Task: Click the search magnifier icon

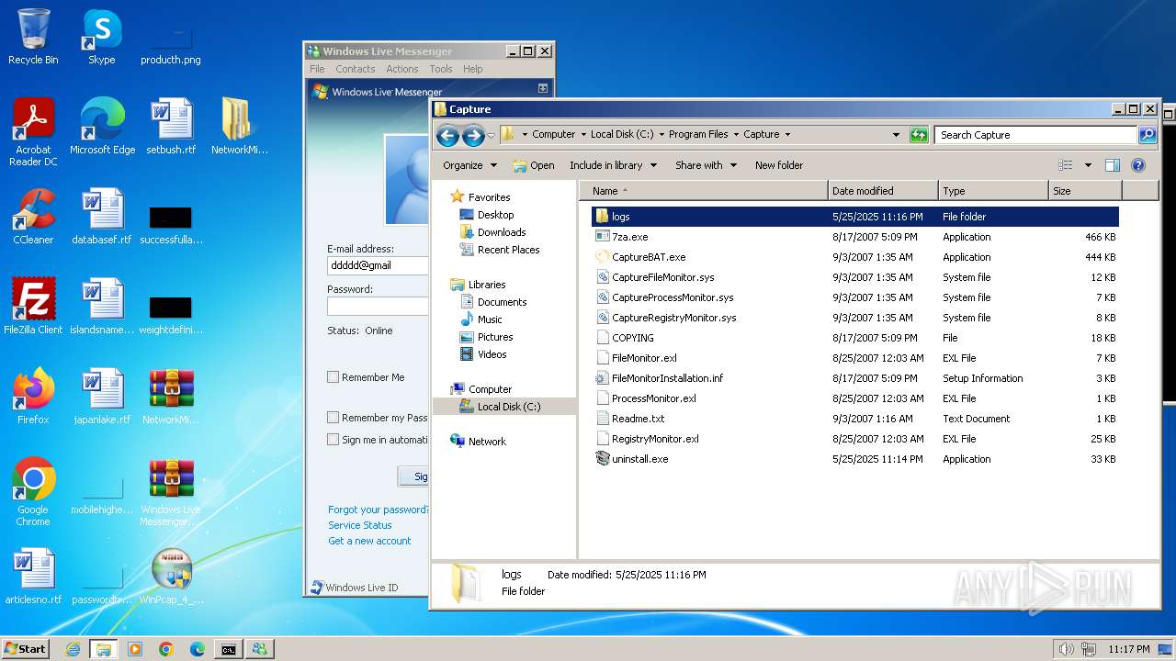Action: [x=1147, y=135]
